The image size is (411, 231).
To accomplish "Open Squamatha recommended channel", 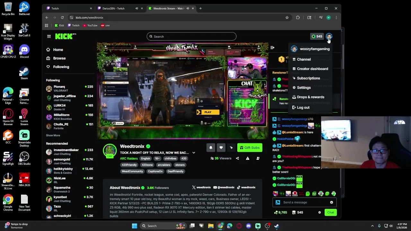I will point(69,189).
